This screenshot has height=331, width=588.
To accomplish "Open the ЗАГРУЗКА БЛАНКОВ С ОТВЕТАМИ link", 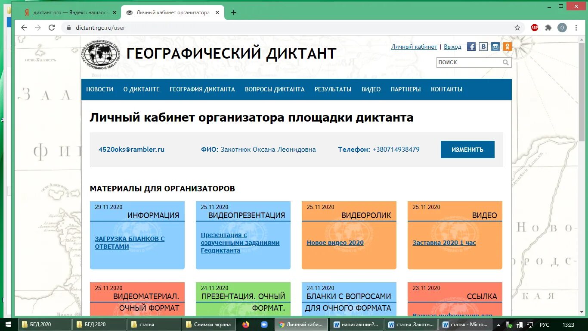I will point(130,243).
